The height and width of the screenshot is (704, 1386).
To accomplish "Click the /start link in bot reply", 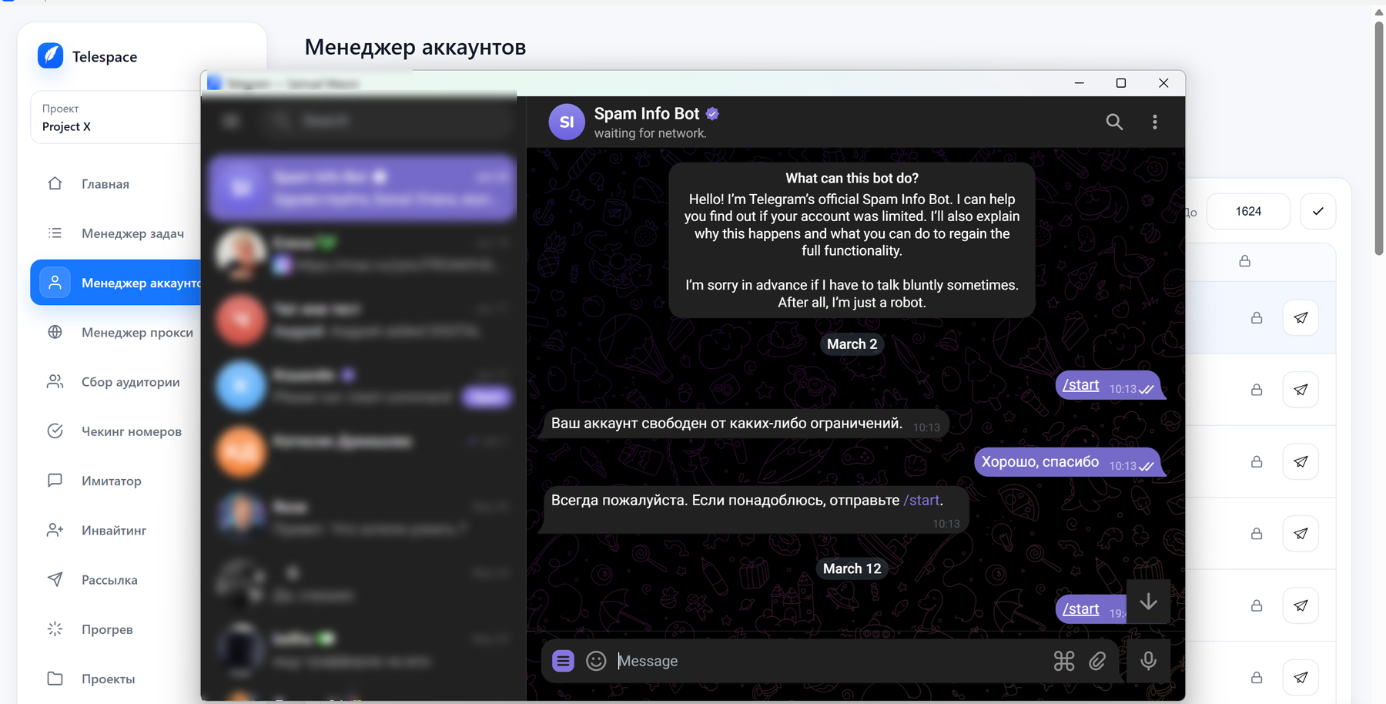I will click(921, 500).
